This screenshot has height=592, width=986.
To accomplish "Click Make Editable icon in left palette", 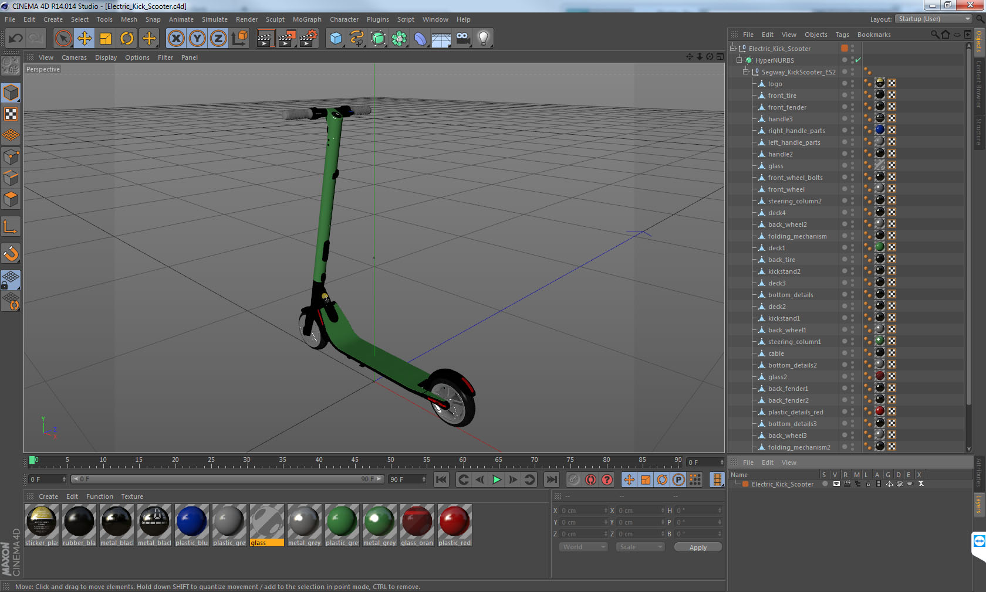I will click(x=11, y=66).
